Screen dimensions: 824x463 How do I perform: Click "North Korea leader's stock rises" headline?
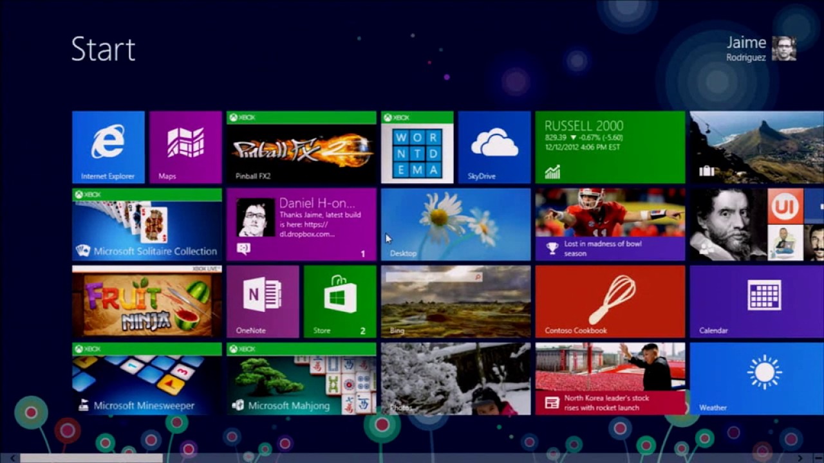click(606, 403)
